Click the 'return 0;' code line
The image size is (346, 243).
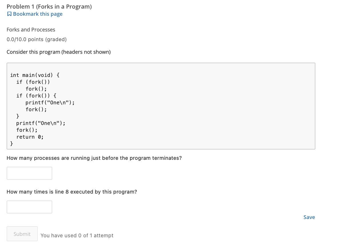point(30,137)
